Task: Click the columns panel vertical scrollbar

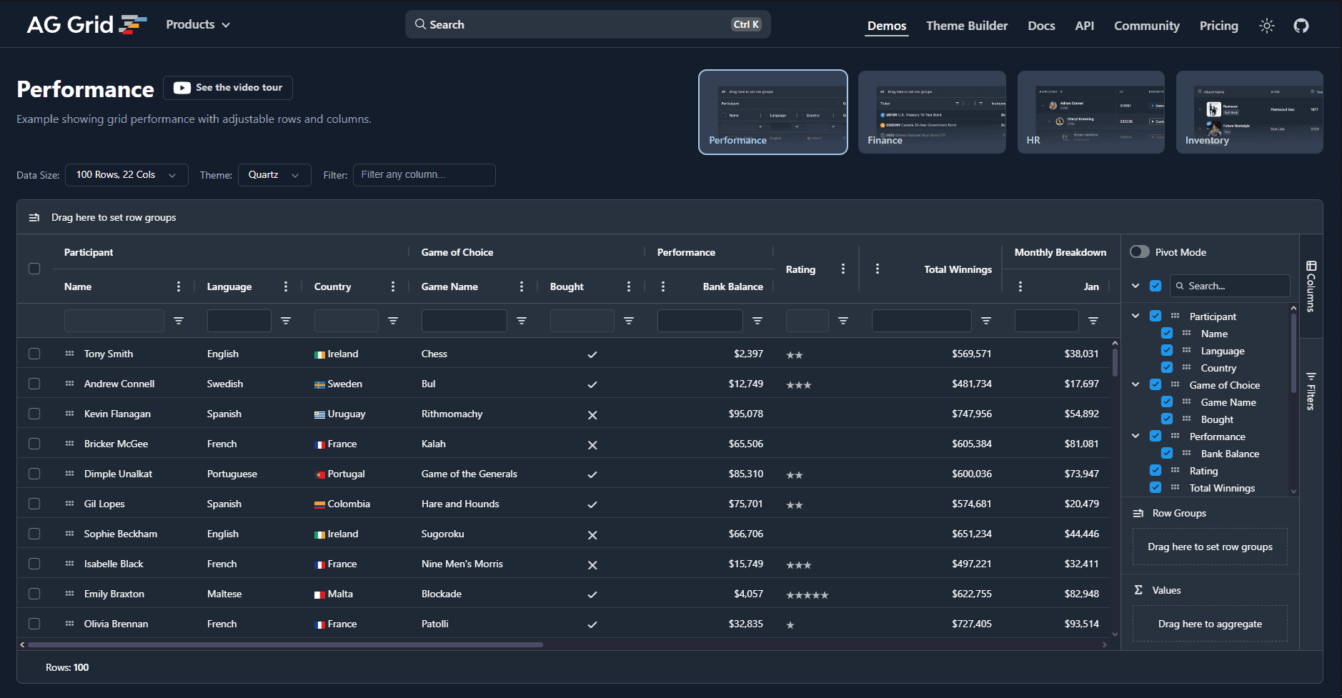Action: 1293,353
